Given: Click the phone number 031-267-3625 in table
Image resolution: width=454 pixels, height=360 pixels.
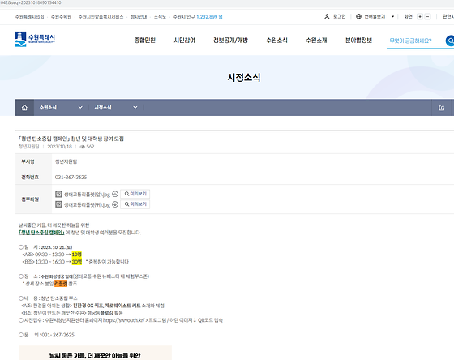Looking at the screenshot, I should coord(71,177).
